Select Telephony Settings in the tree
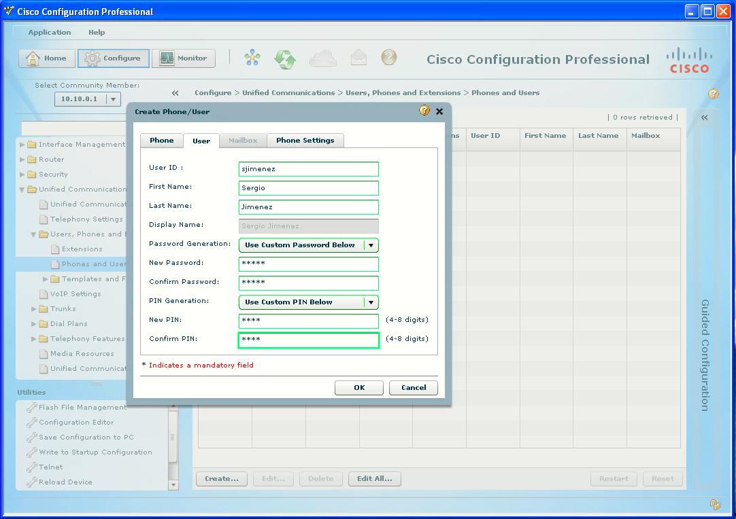The width and height of the screenshot is (736, 519). [86, 219]
